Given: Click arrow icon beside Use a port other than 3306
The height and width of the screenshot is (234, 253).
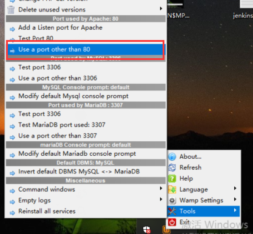Looking at the screenshot, I should (12, 80).
